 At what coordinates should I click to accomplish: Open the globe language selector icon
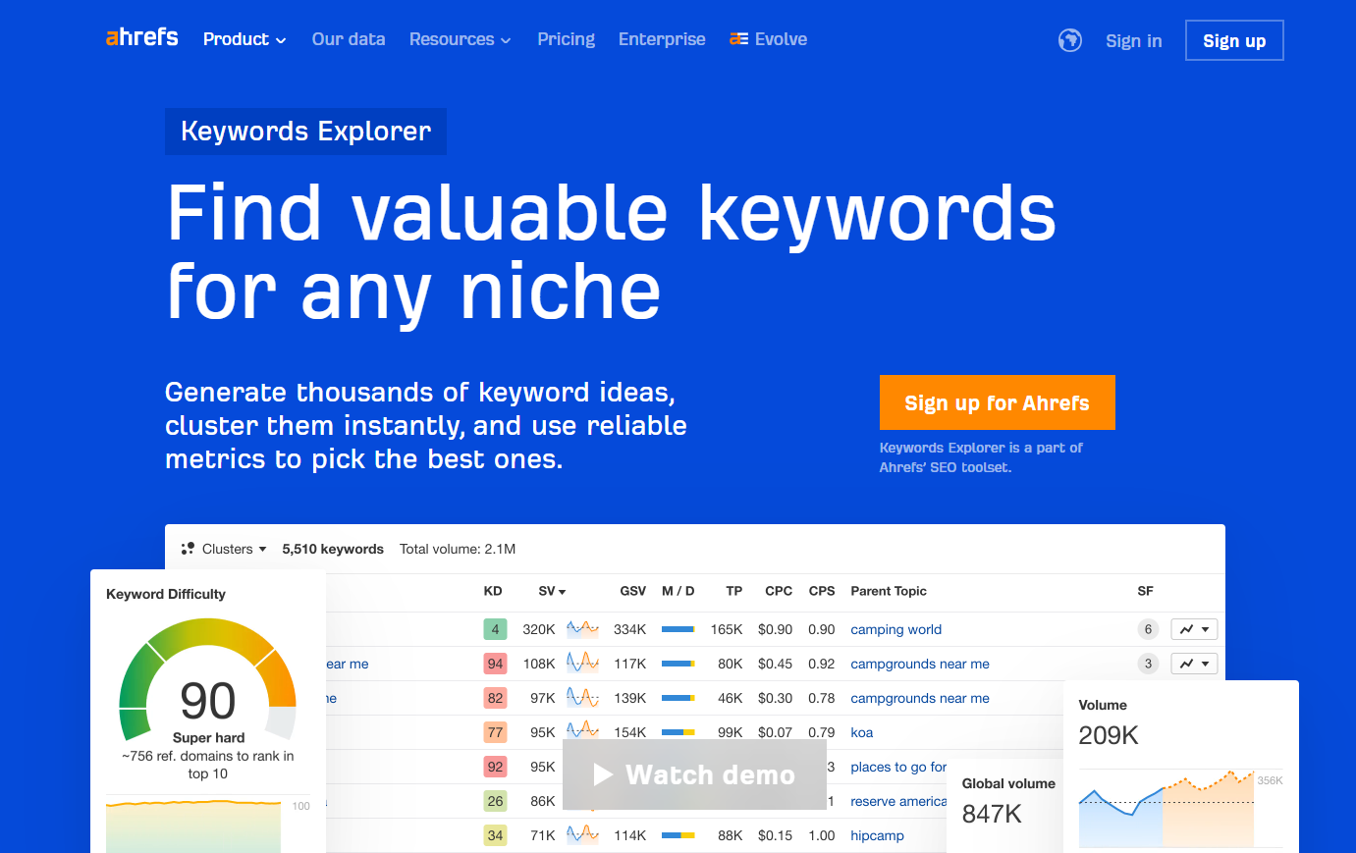pyautogui.click(x=1069, y=40)
